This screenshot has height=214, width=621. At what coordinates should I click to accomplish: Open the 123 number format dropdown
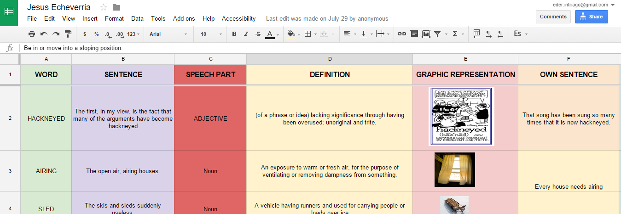click(133, 34)
